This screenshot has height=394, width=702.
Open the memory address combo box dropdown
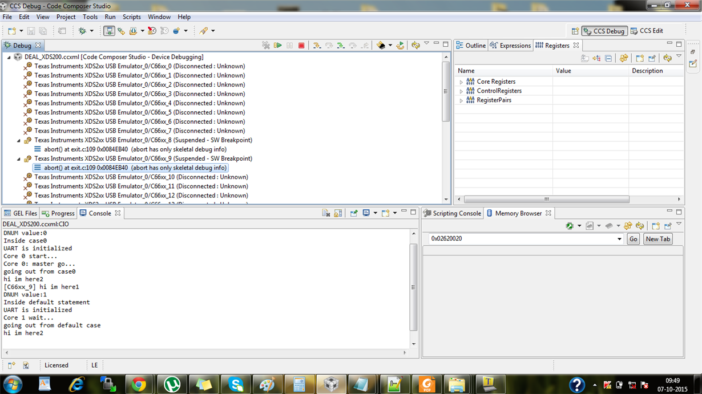(619, 239)
